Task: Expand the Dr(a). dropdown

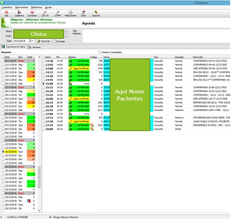Action: [x=66, y=36]
